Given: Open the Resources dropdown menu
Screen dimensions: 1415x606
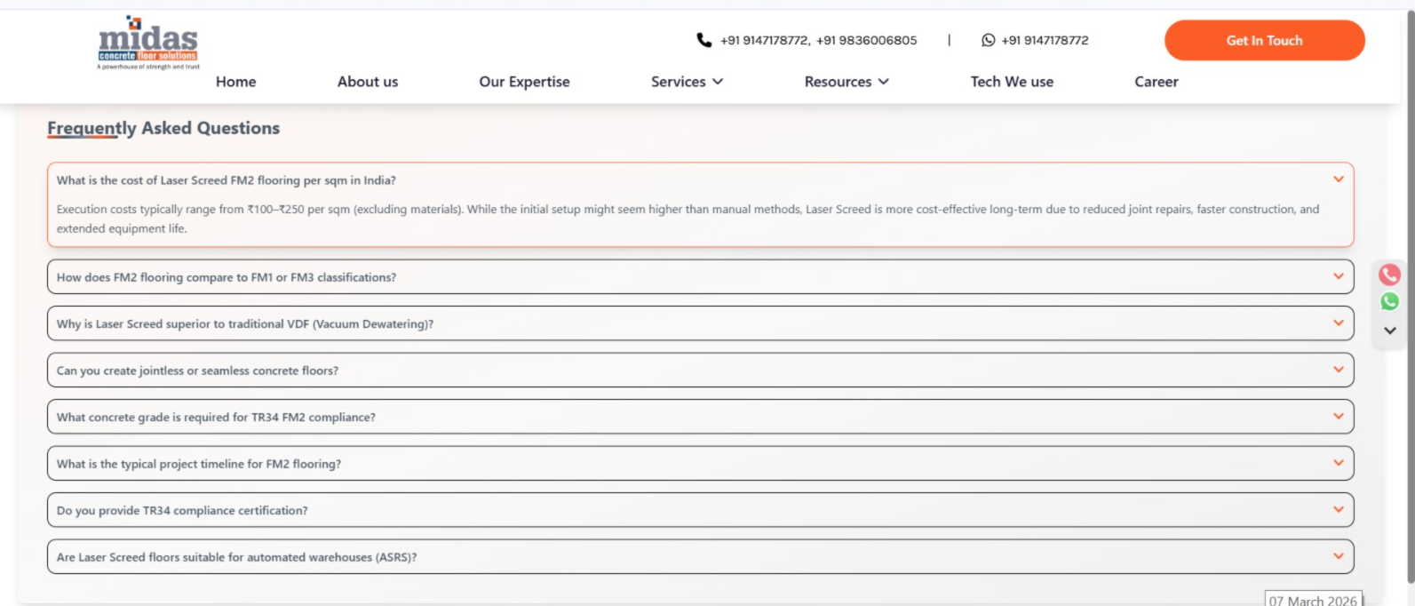Looking at the screenshot, I should [846, 82].
